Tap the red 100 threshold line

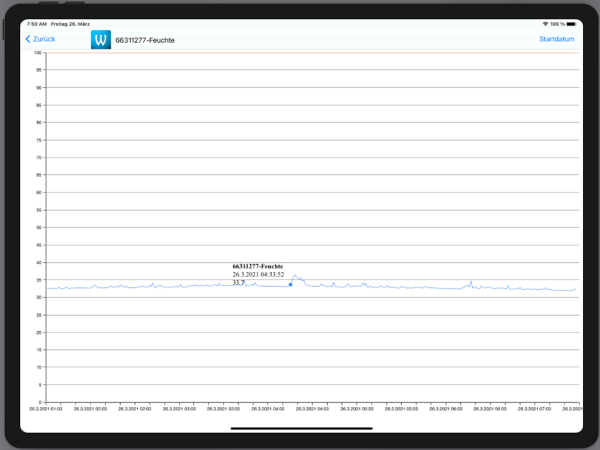pyautogui.click(x=312, y=53)
